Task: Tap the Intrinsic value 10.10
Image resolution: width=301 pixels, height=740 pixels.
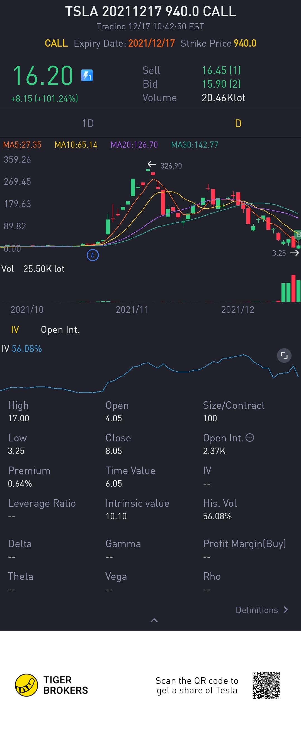Action: [x=116, y=516]
